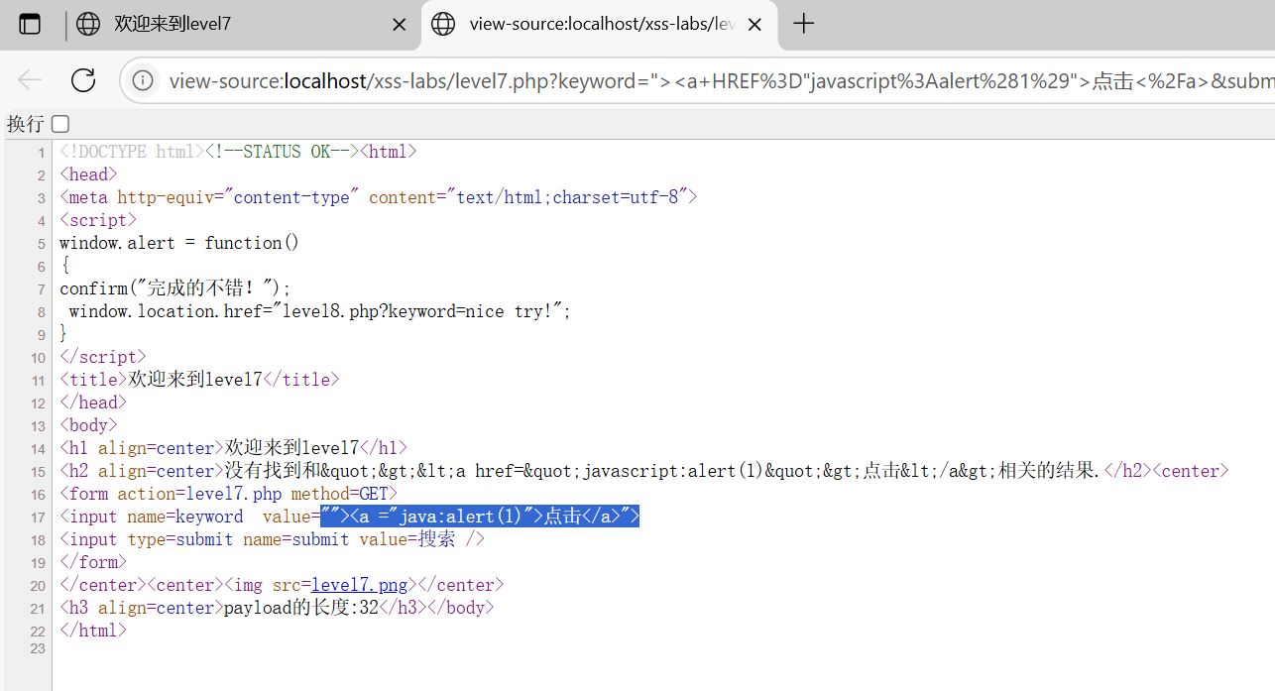Viewport: 1275px width, 691px height.
Task: Click the <title>欢迎来到level7</title> line
Action: click(199, 380)
